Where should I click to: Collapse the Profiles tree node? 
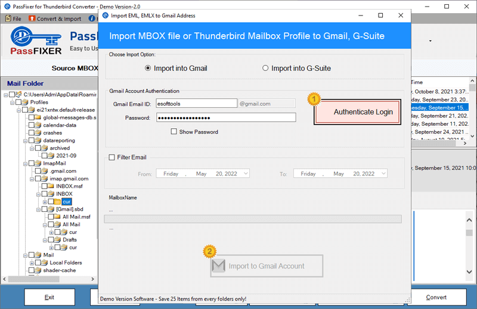tap(12, 103)
